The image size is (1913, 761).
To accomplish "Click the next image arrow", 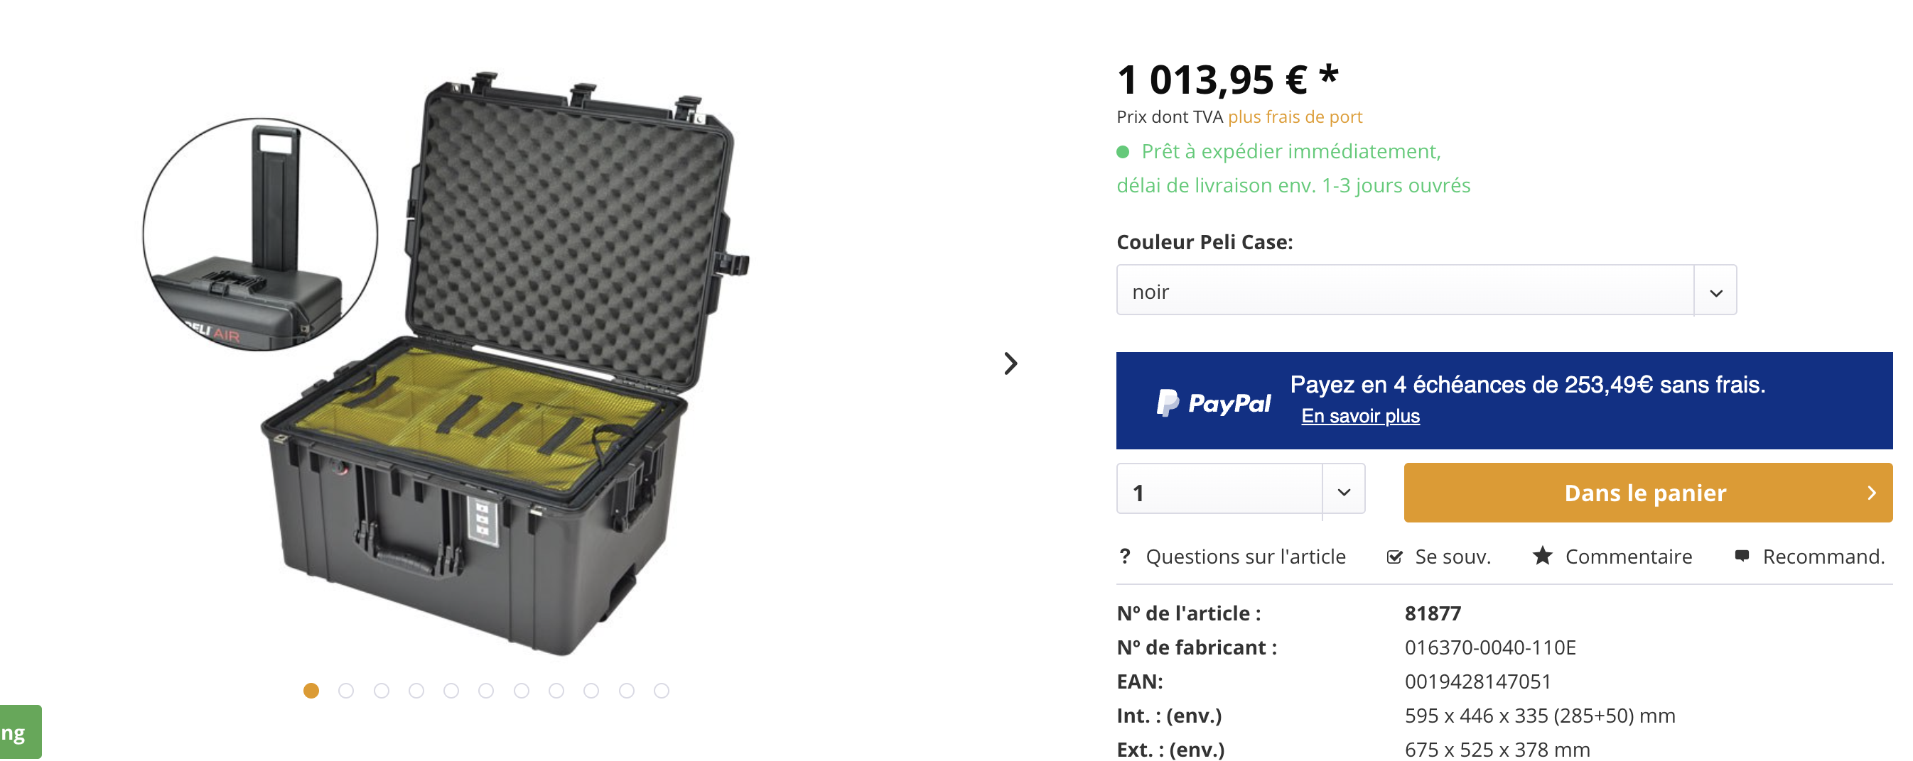I will pos(1011,363).
